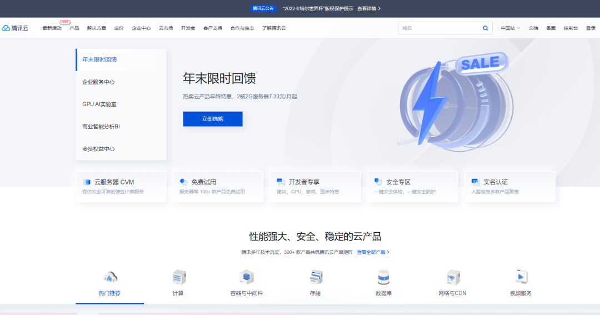The image size is (600, 315).
Task: Click the 免费试用 card icon
Action: (184, 182)
